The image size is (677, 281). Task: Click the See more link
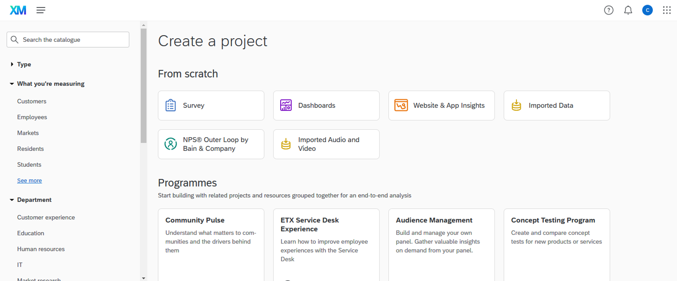29,181
